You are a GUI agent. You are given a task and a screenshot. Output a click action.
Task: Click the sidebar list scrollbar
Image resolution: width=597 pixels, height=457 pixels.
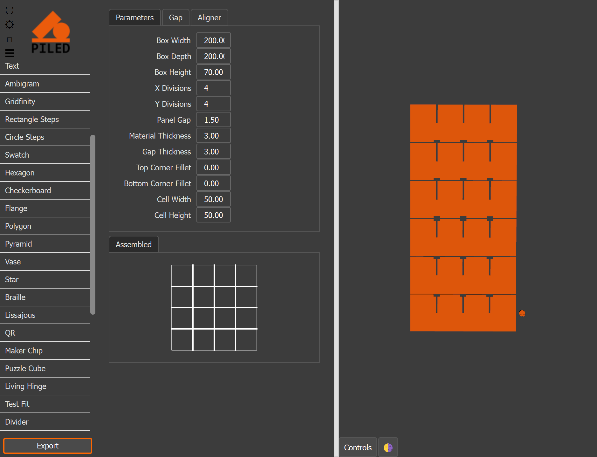(93, 224)
